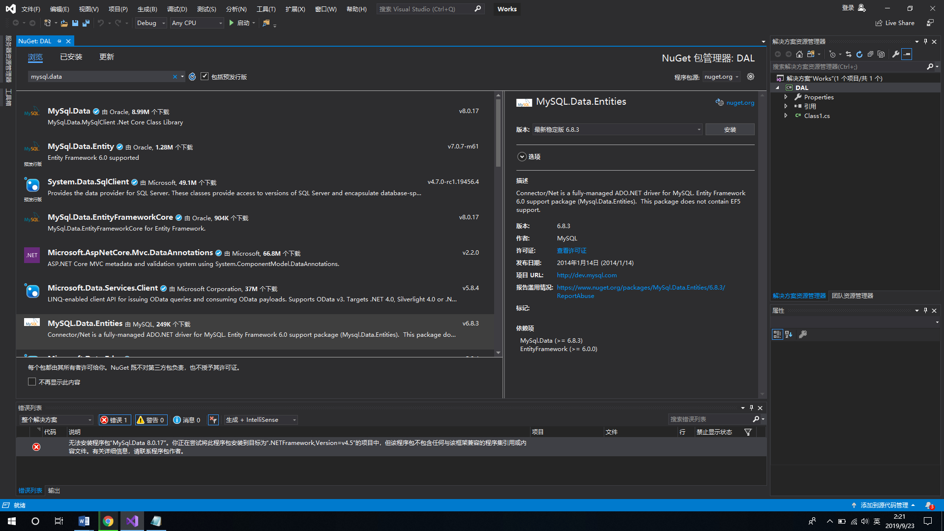
Task: Collapse all nodes in Solution Explorer
Action: click(870, 54)
